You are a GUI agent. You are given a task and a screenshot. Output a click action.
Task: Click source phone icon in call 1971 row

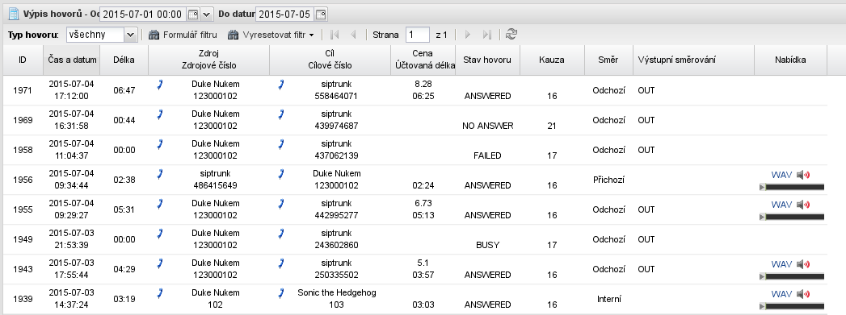pyautogui.click(x=160, y=85)
